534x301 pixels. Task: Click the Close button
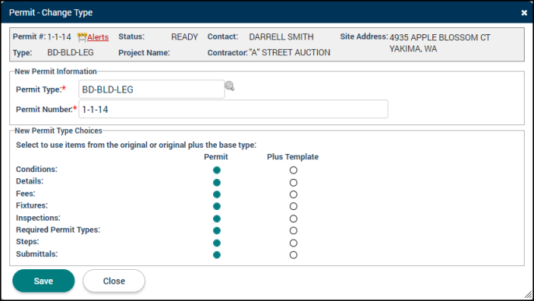point(114,281)
